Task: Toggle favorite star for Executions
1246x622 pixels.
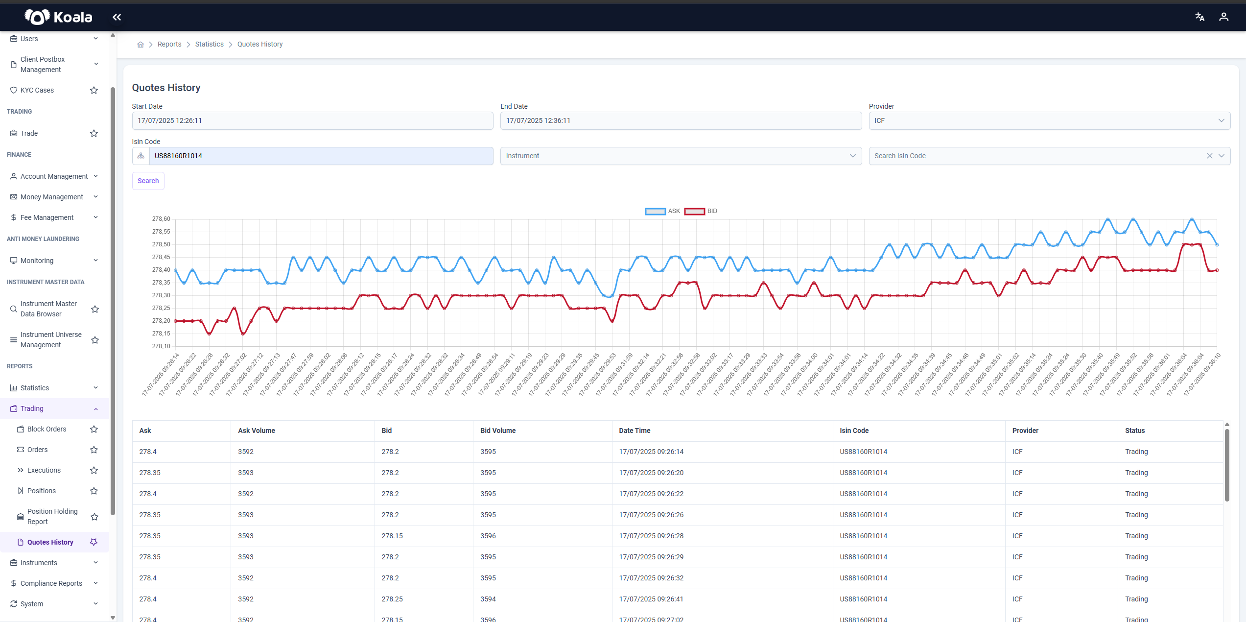Action: (x=94, y=470)
